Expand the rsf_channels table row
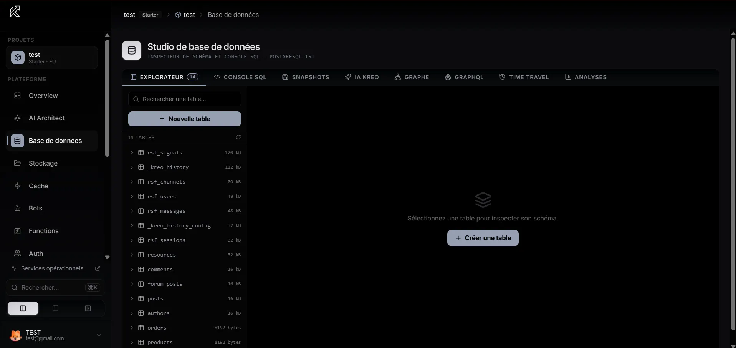The image size is (736, 348). pos(132,182)
